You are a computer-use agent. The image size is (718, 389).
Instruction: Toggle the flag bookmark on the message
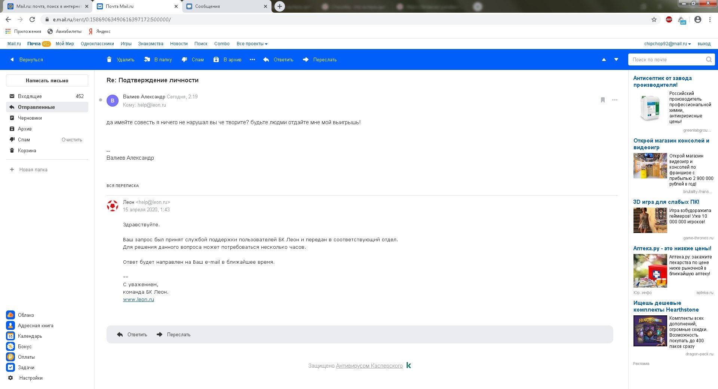point(603,100)
